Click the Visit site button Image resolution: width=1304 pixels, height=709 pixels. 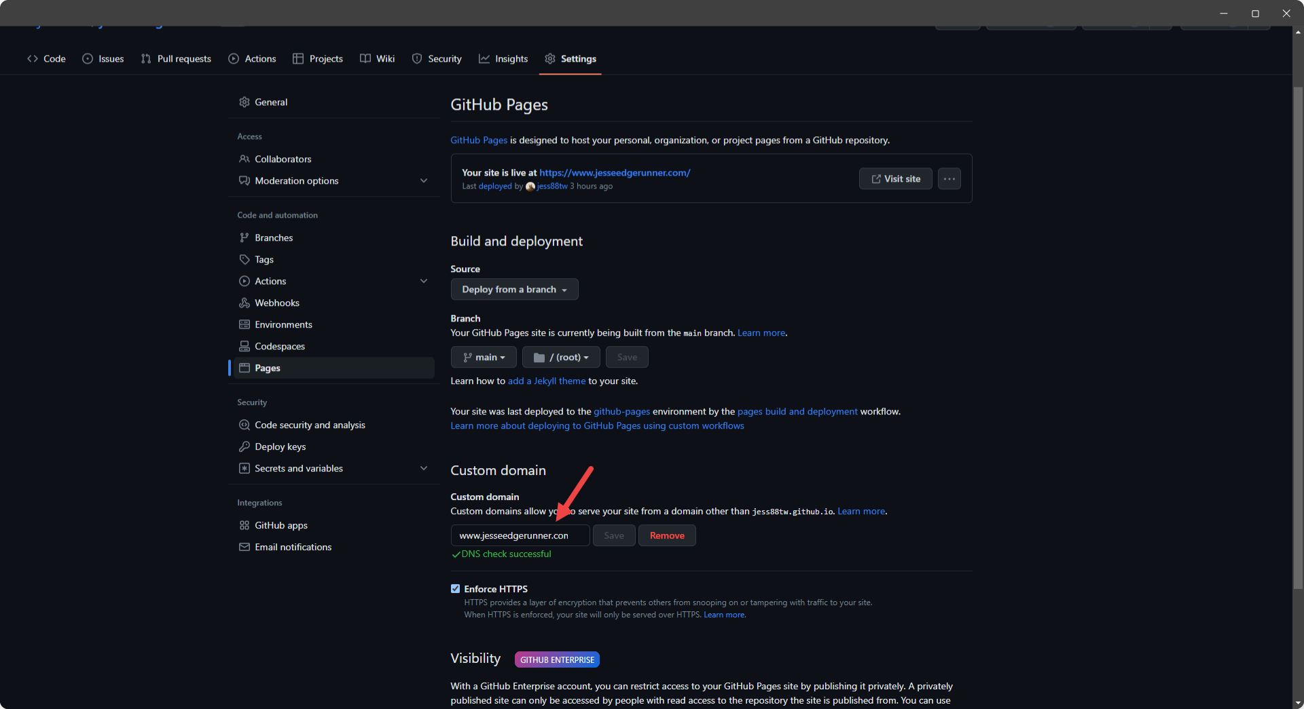(x=895, y=178)
